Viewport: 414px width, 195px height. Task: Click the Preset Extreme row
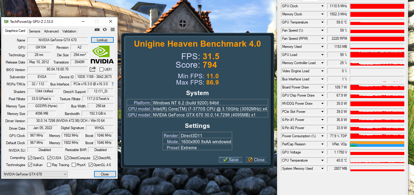tap(197, 147)
